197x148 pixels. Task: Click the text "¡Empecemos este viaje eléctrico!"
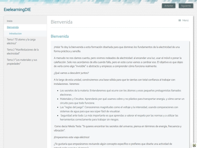coord(72,137)
